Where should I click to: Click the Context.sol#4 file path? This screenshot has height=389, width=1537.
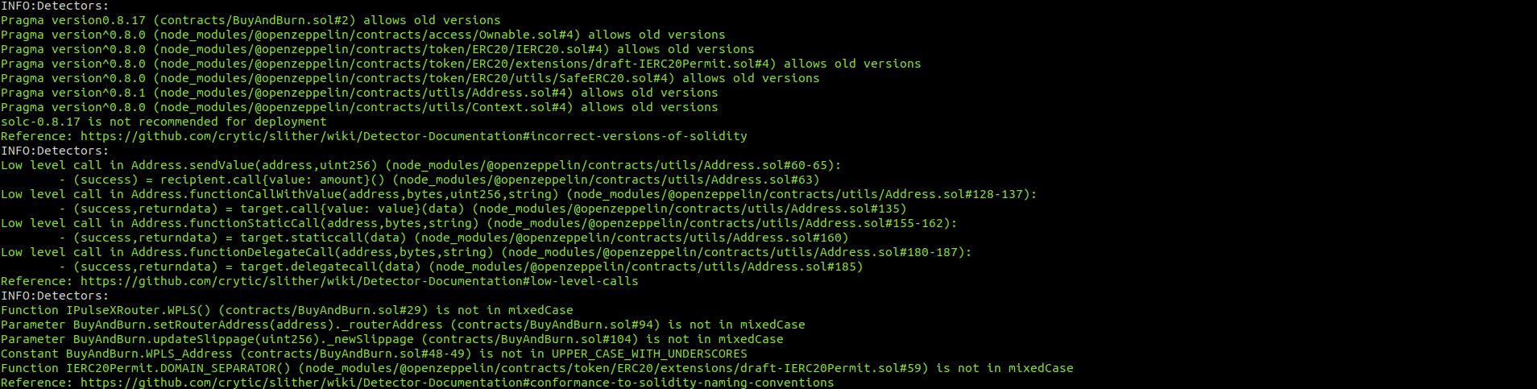coord(363,107)
